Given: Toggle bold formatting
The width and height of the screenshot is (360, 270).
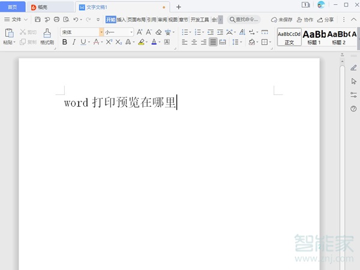Looking at the screenshot, I should [65, 43].
